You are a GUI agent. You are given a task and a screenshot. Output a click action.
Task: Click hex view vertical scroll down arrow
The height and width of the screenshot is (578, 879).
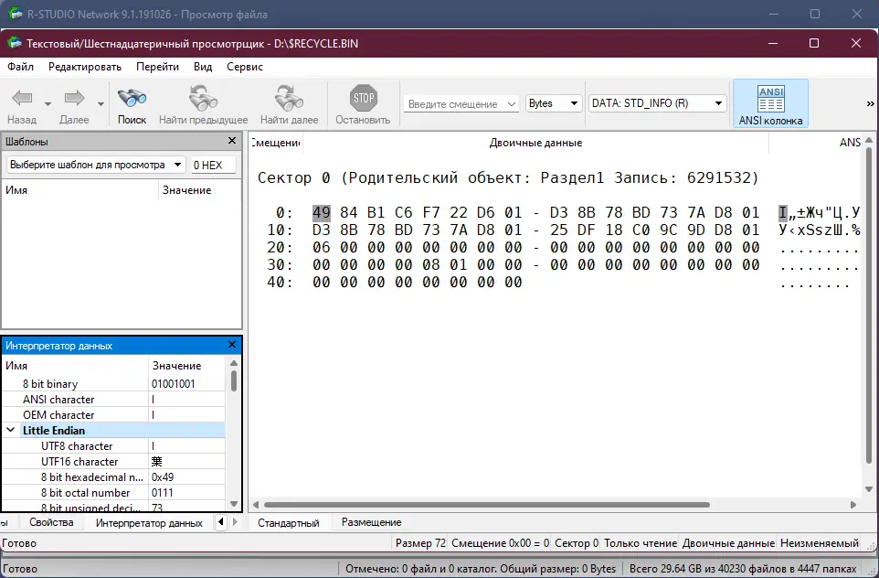(870, 488)
